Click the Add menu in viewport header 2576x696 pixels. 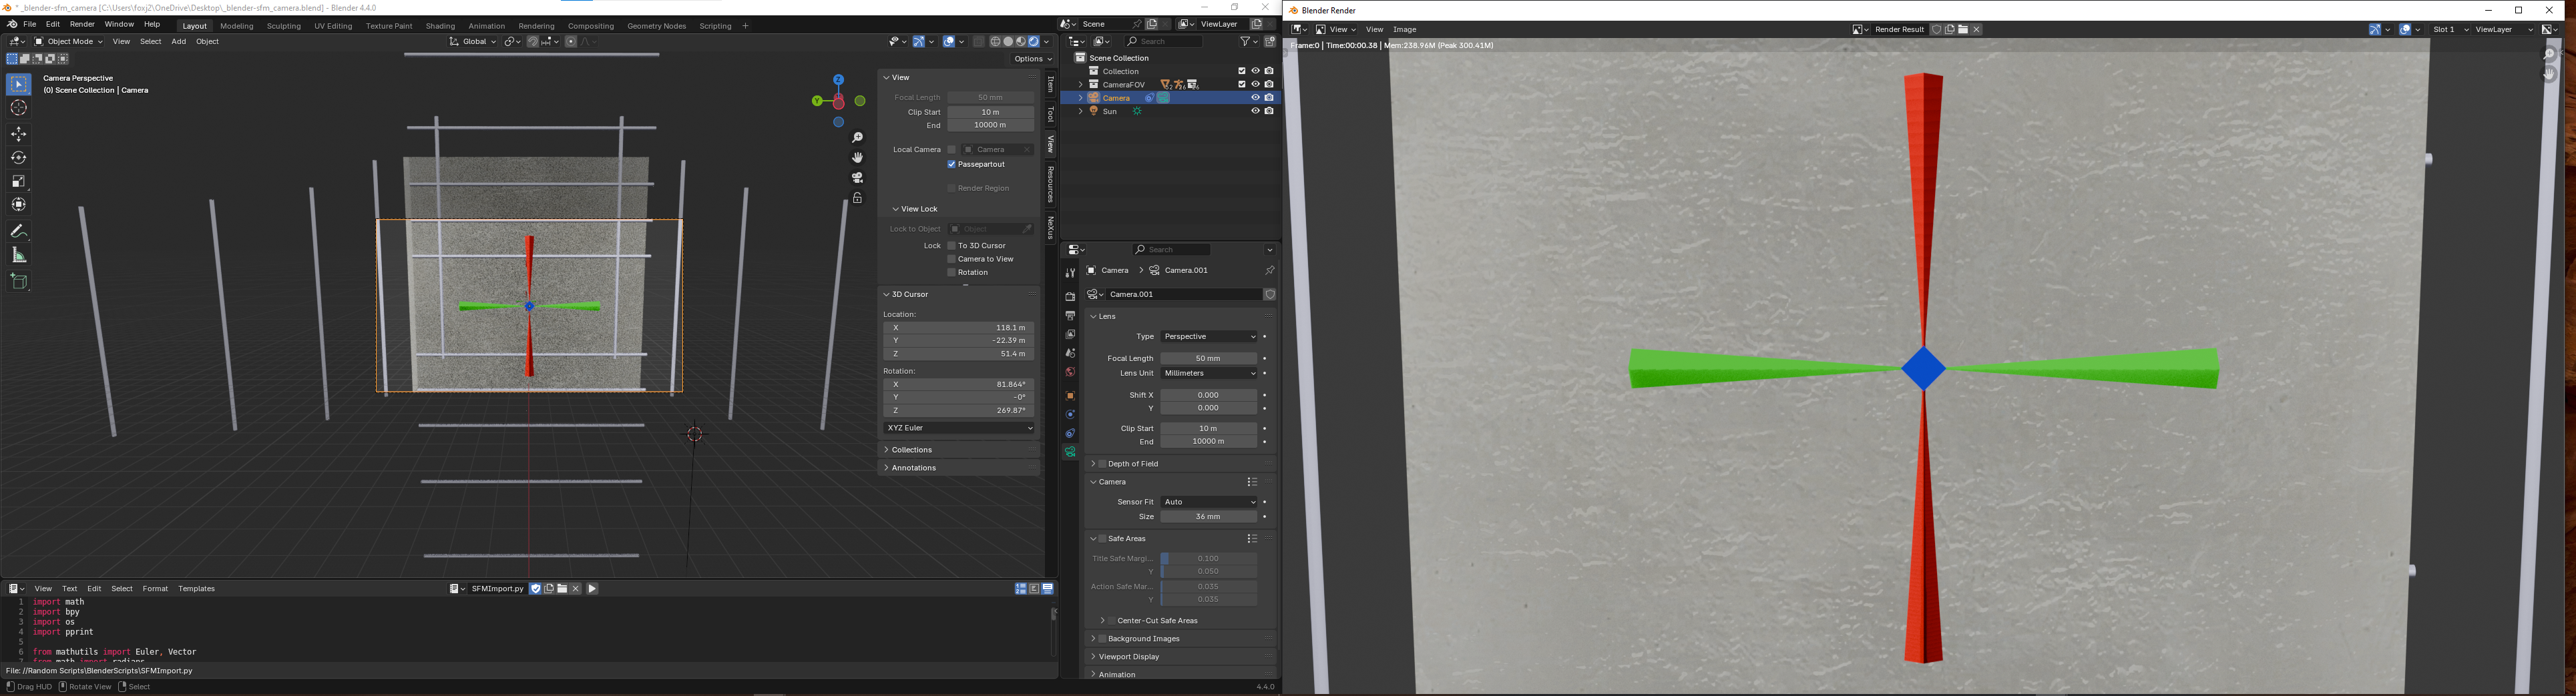178,42
